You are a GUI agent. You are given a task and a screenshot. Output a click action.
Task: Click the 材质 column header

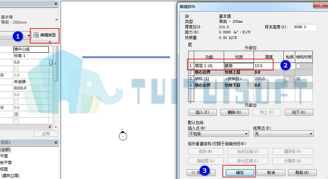239,57
